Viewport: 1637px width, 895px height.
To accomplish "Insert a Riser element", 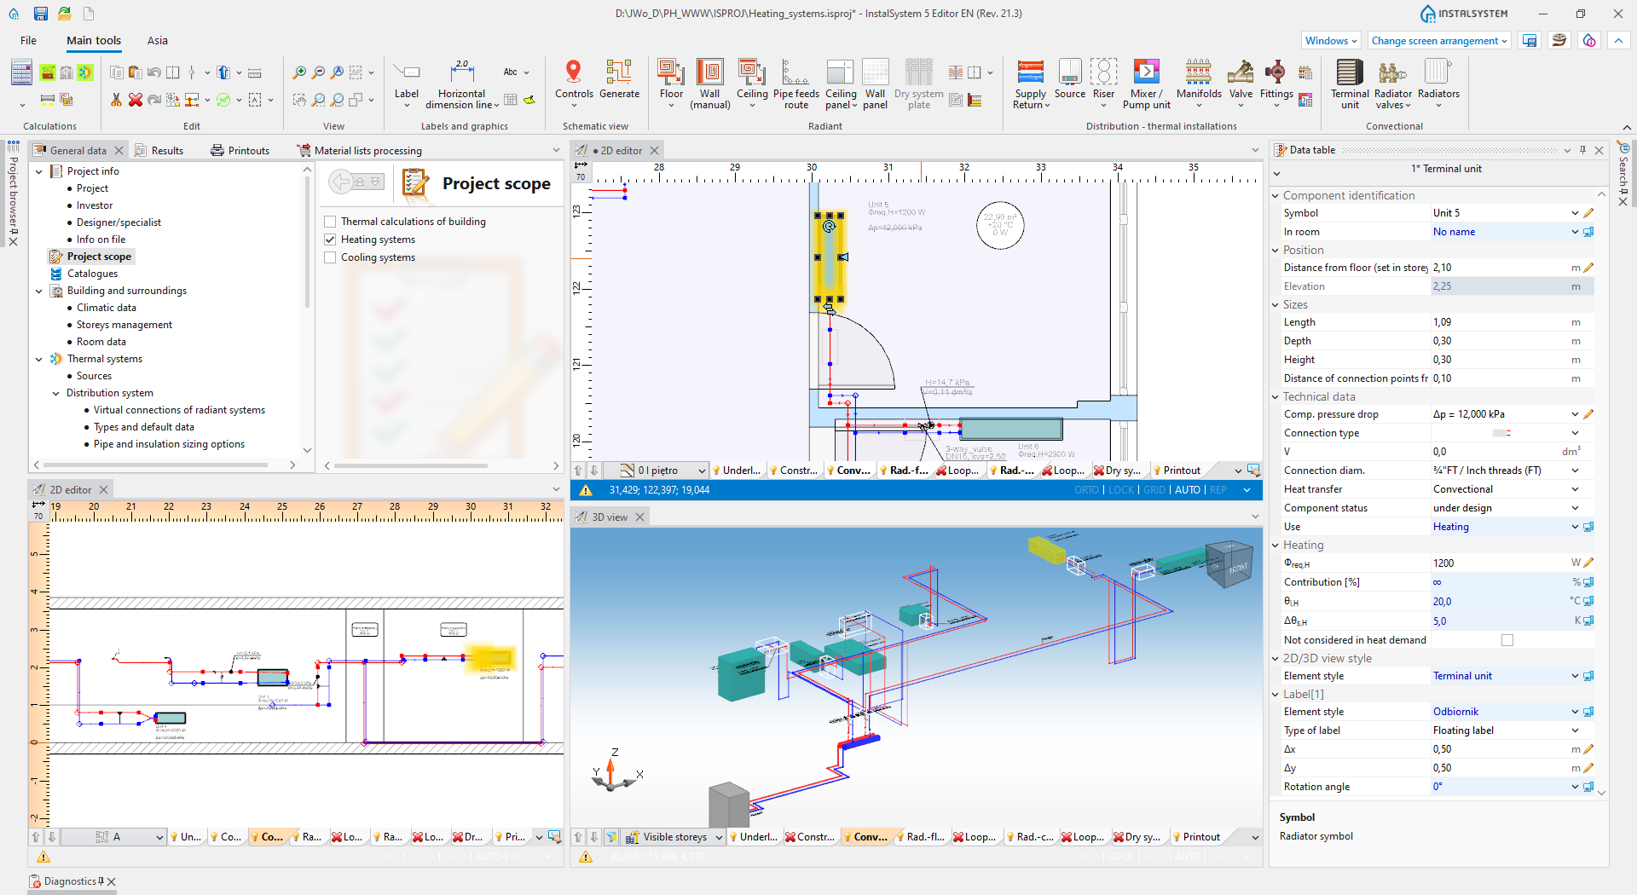I will (x=1103, y=83).
